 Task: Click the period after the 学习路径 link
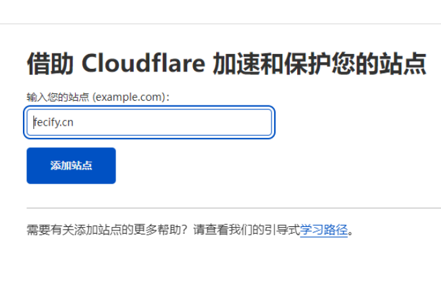tap(351, 231)
